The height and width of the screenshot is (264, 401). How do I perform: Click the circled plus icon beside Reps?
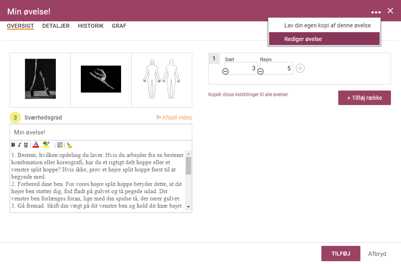pos(300,68)
